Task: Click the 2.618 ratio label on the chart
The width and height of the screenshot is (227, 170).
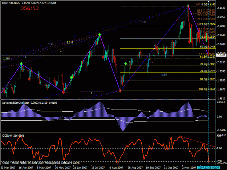Action: pos(70,42)
